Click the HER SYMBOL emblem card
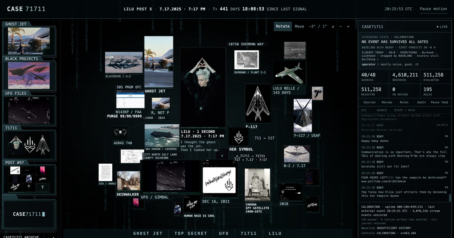The width and height of the screenshot is (454, 238). point(239,137)
